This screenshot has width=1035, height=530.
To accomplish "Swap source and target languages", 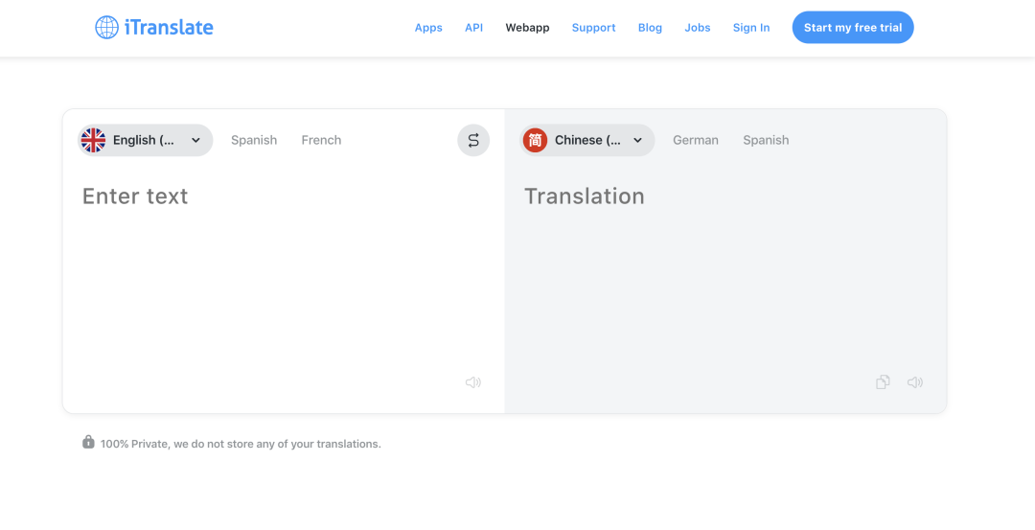I will (473, 140).
